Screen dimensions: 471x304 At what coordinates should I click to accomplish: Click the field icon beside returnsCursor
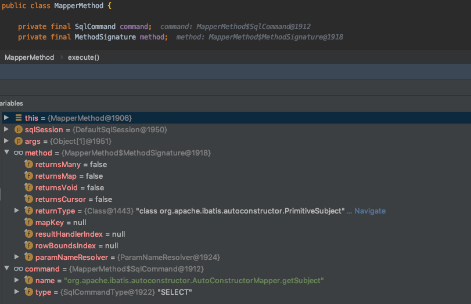[28, 199]
